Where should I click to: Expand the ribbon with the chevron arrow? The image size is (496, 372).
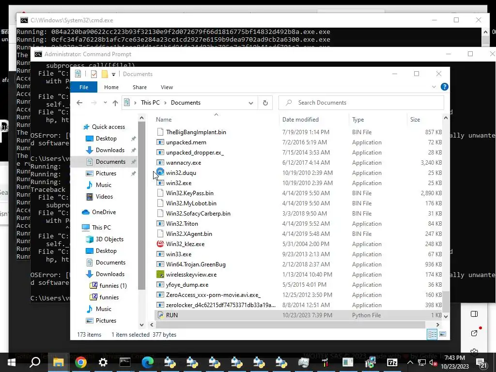coord(434,87)
